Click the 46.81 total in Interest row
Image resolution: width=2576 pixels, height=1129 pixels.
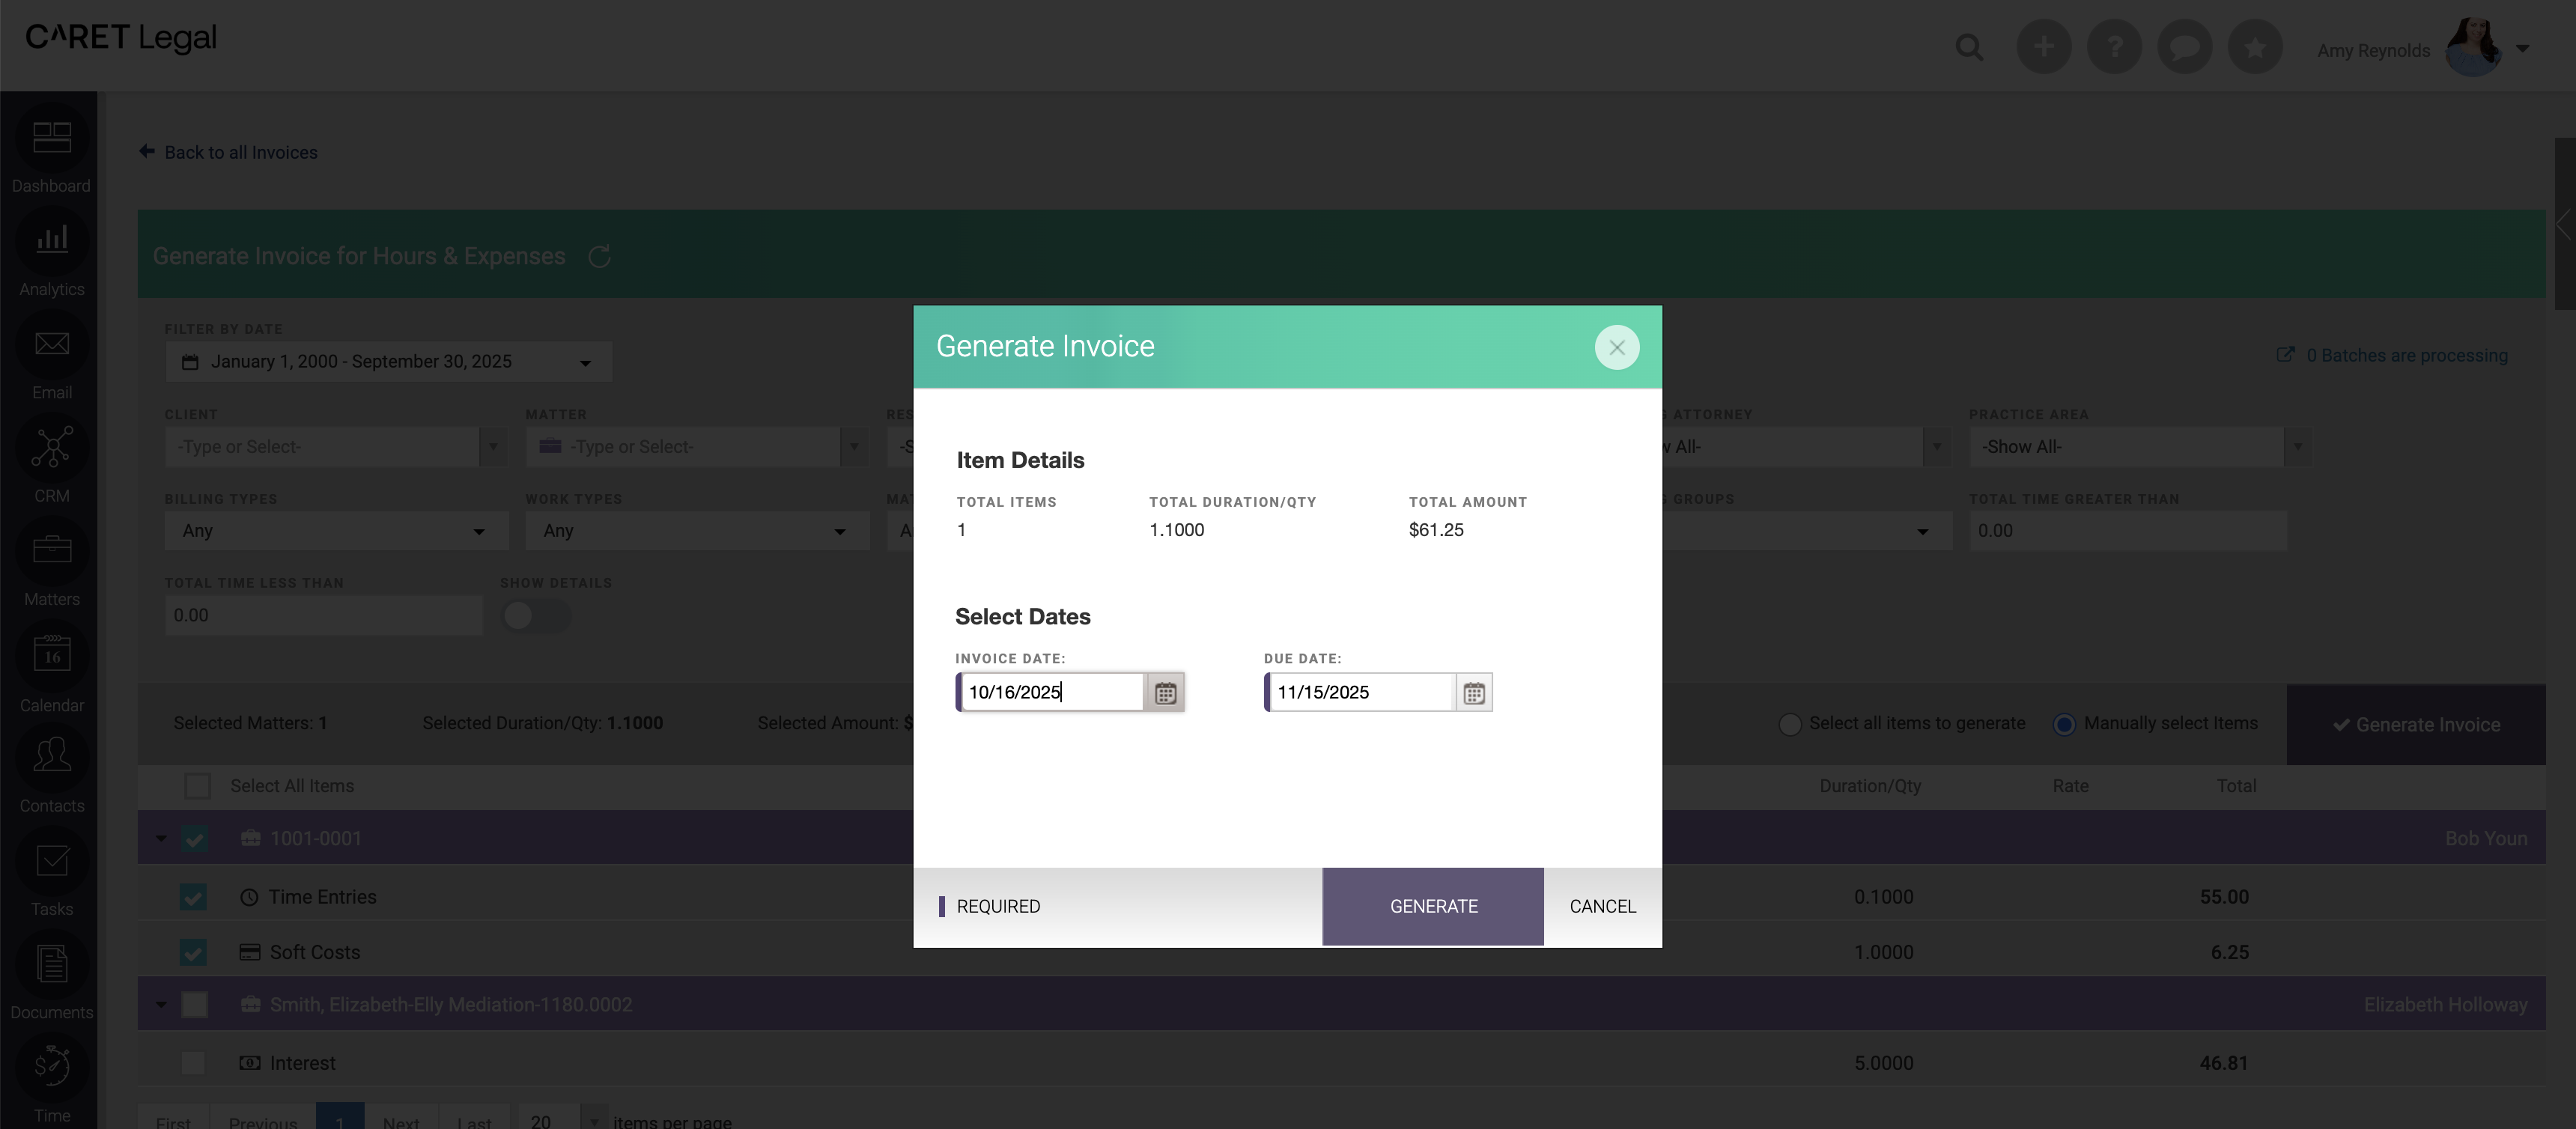point(2223,1063)
